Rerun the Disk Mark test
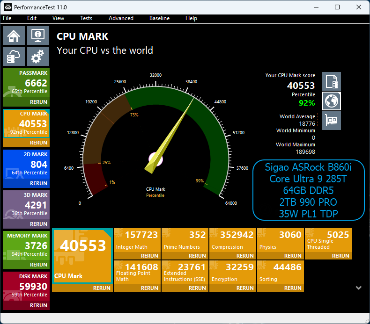Image resolution: width=370 pixels, height=324 pixels. [x=38, y=305]
